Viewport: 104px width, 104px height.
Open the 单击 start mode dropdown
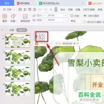pyautogui.click(x=76, y=21)
